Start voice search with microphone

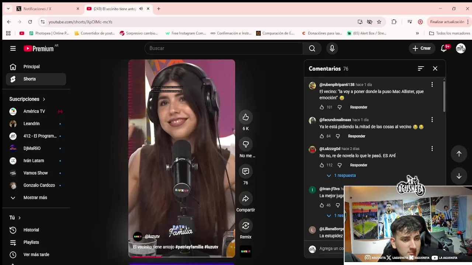(332, 48)
